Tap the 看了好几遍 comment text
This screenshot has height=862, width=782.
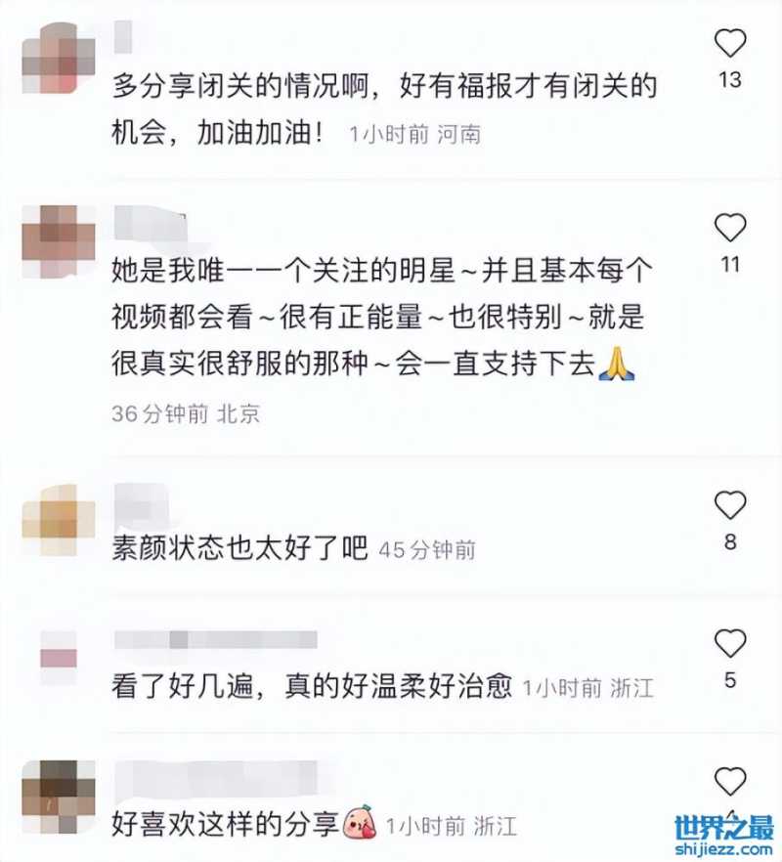(x=312, y=685)
